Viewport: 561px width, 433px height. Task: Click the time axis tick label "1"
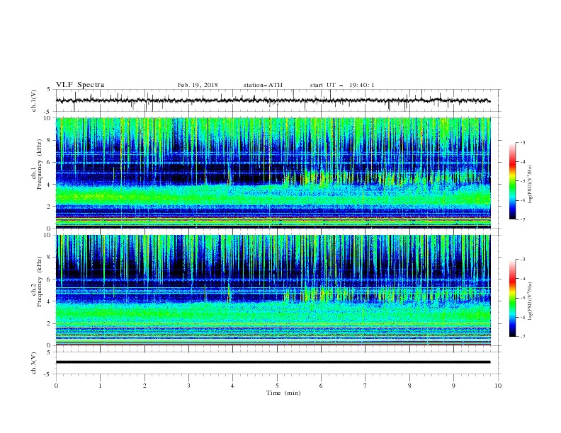click(100, 386)
